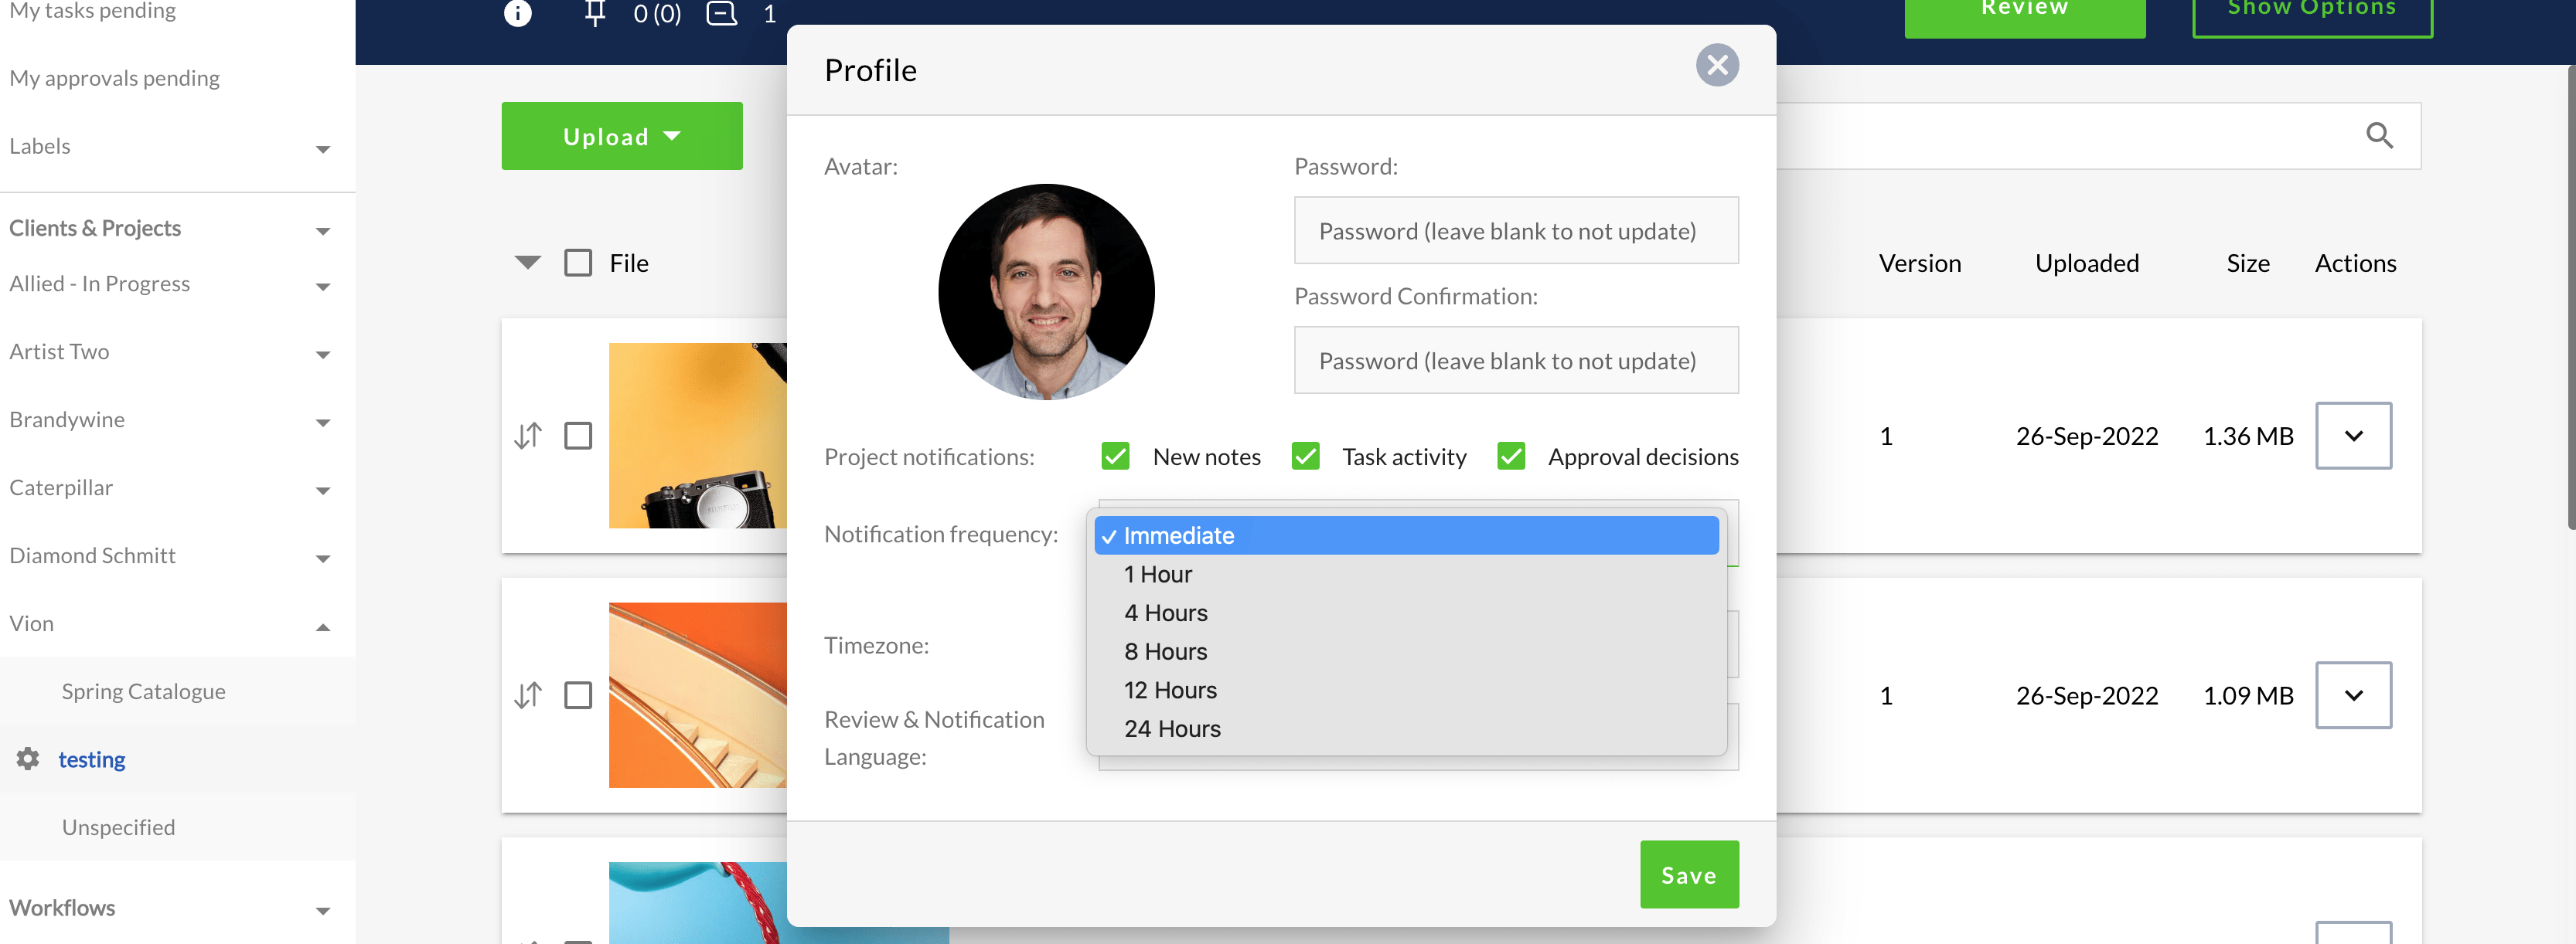This screenshot has width=2576, height=944.
Task: Click the avatar photo to change it
Action: click(x=1046, y=292)
